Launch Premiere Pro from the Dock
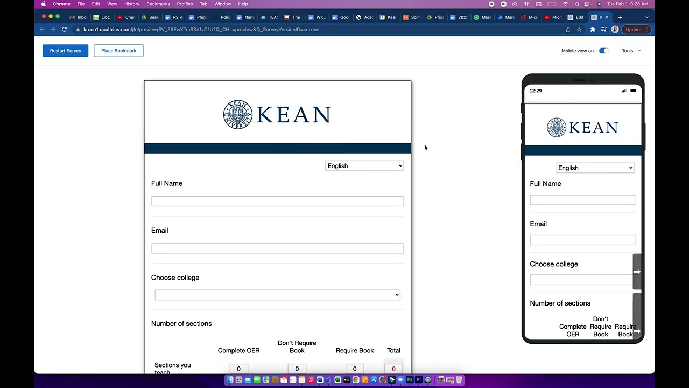This screenshot has width=689, height=388. 419,380
